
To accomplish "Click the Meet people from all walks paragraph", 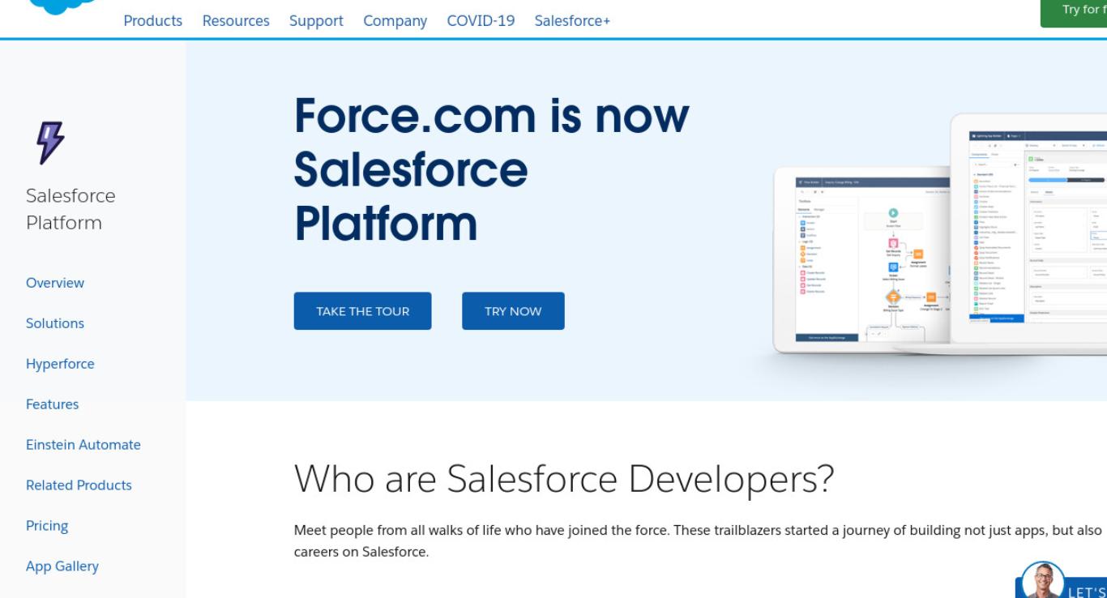I will pos(698,541).
